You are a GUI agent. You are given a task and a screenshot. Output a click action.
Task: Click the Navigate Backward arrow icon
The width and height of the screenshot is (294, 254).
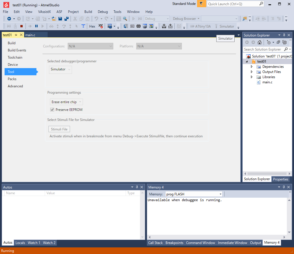coord(9,19)
